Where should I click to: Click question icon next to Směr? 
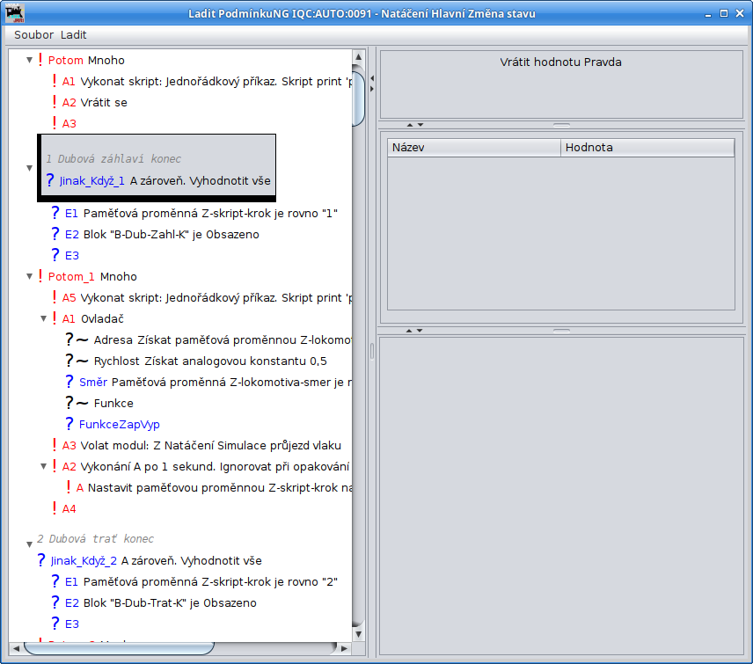pos(69,382)
